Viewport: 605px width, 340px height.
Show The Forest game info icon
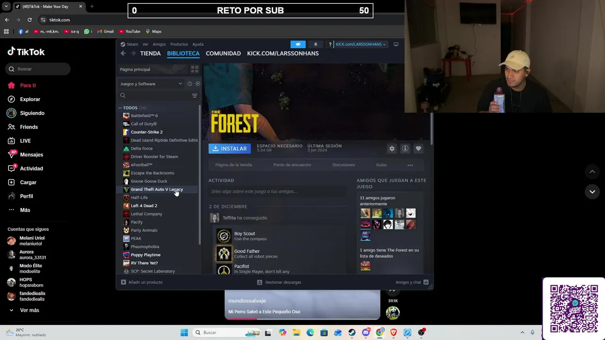pyautogui.click(x=405, y=148)
